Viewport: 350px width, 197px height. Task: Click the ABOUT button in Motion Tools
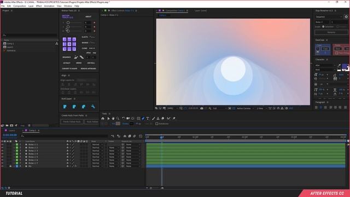pyautogui.click(x=89, y=16)
